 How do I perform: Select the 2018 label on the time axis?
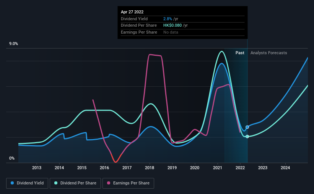click(150, 168)
